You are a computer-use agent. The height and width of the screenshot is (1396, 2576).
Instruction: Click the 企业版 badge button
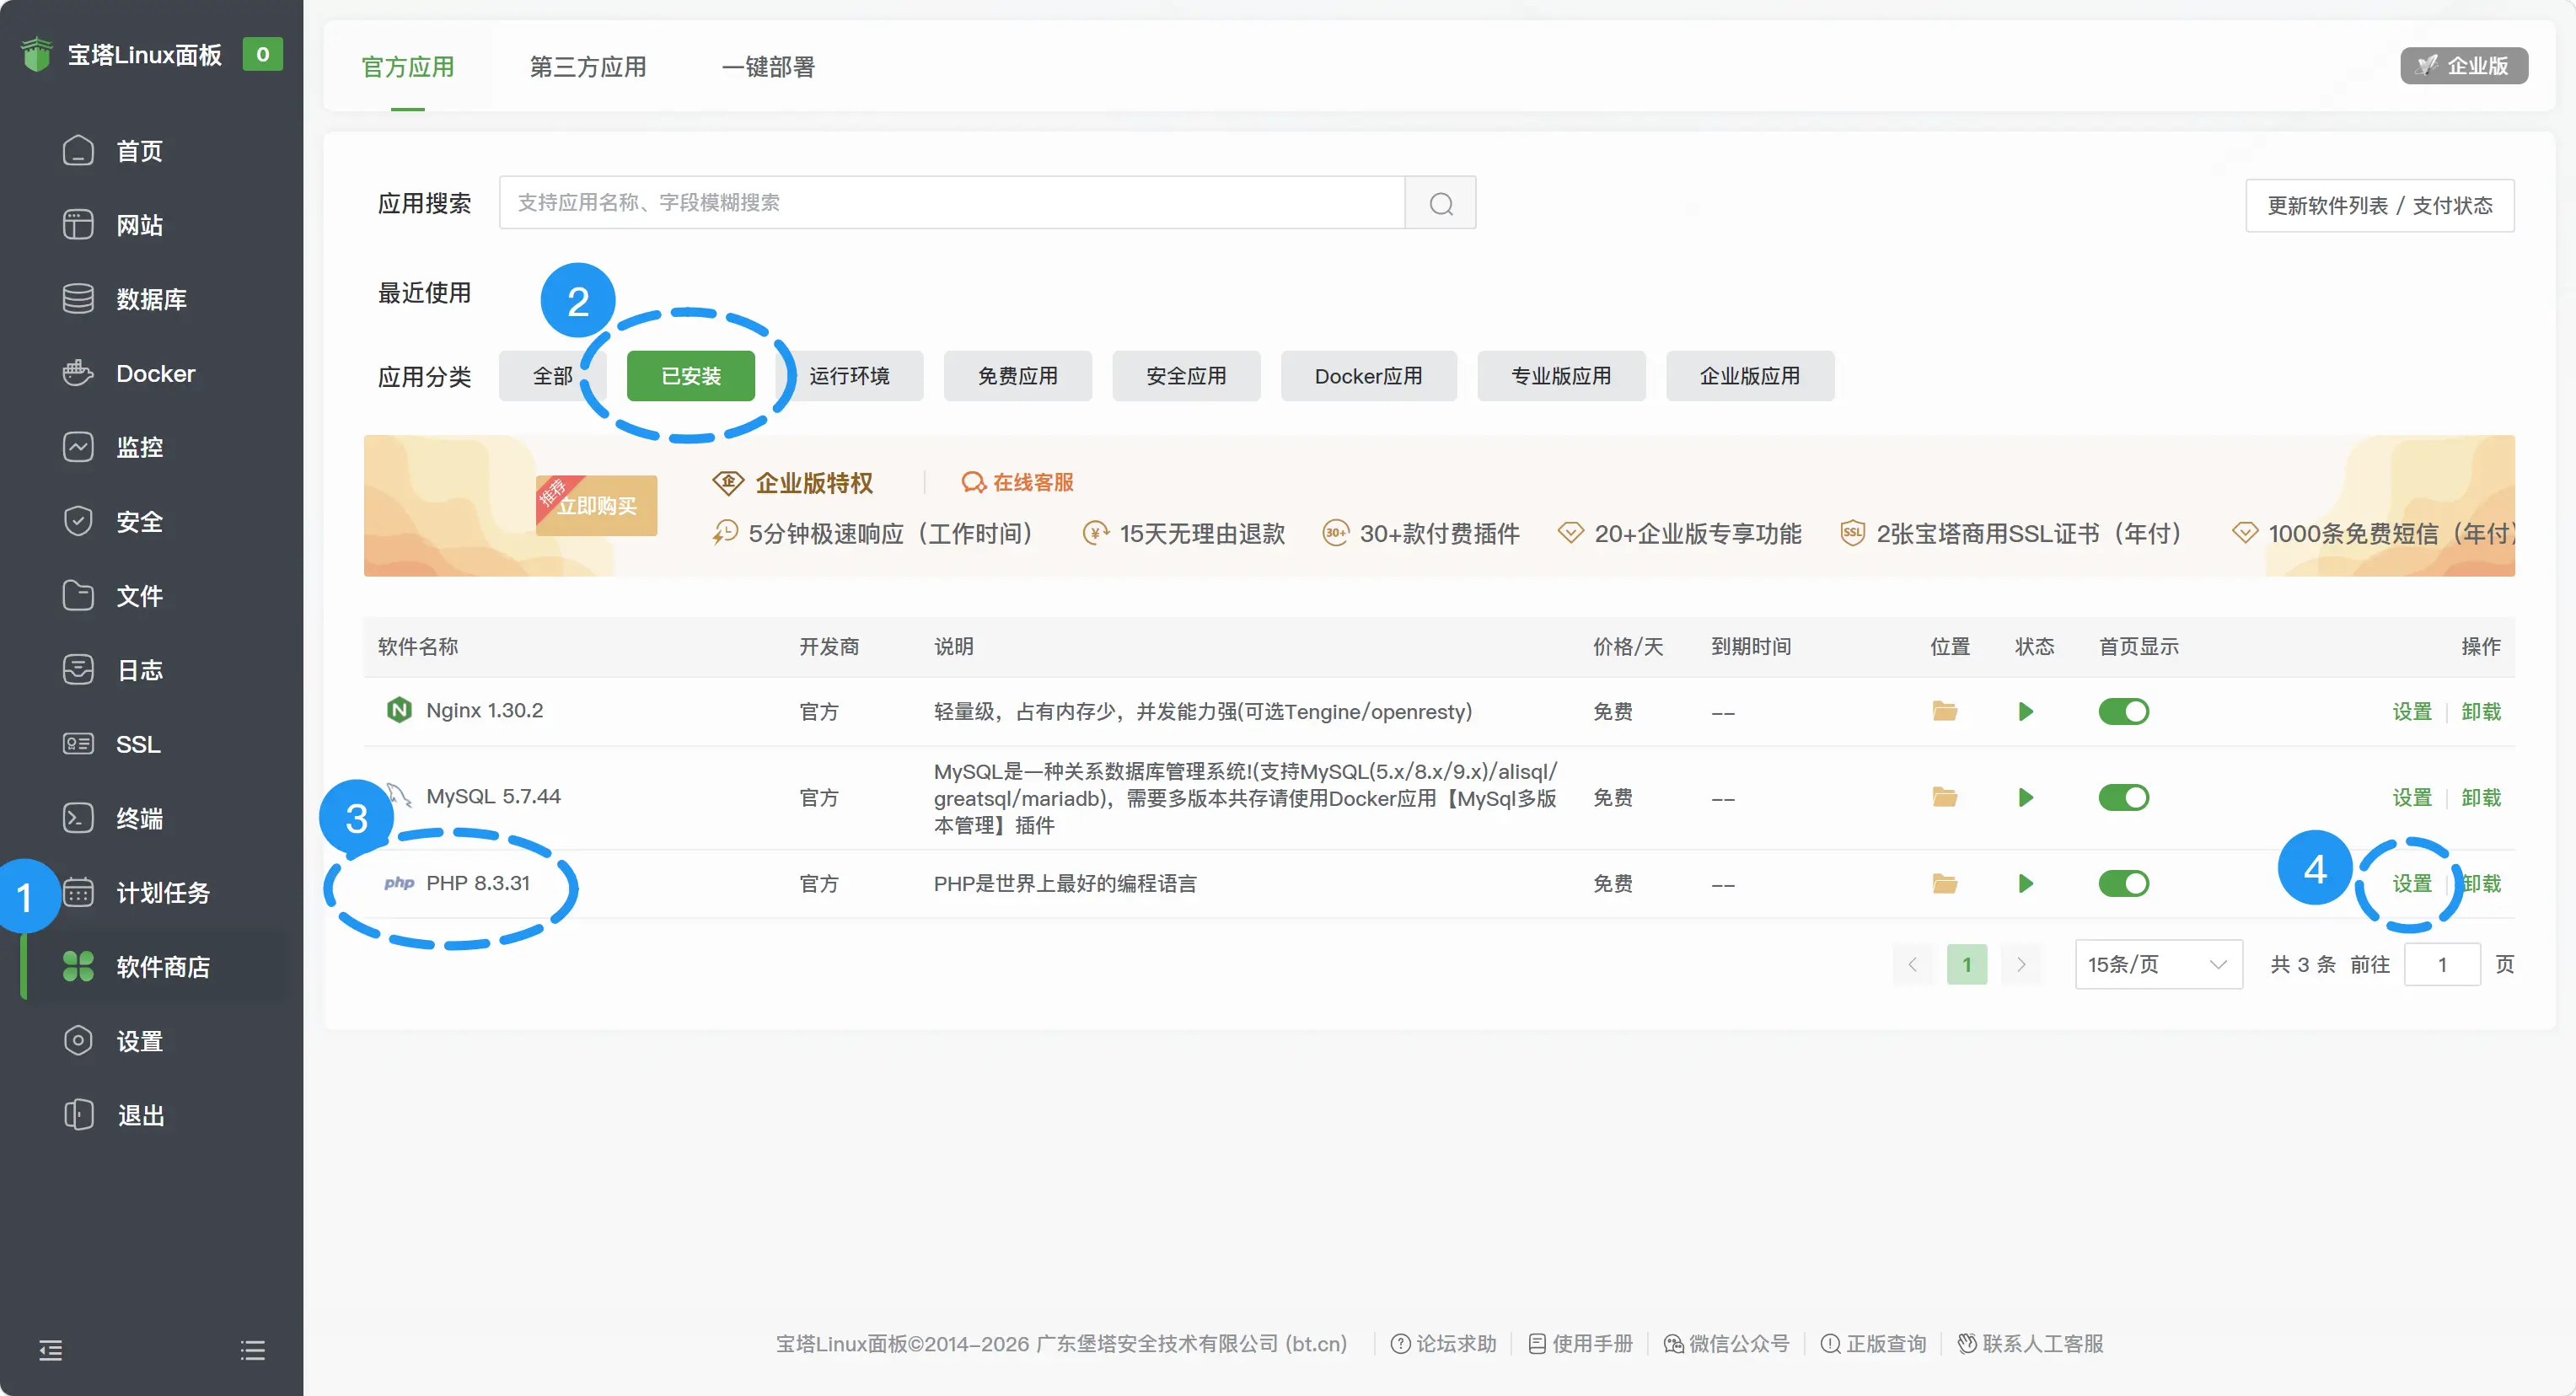2464,66
